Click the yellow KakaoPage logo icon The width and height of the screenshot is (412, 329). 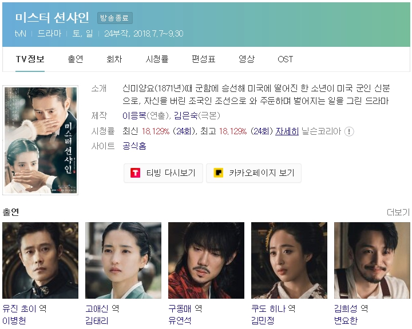point(218,173)
